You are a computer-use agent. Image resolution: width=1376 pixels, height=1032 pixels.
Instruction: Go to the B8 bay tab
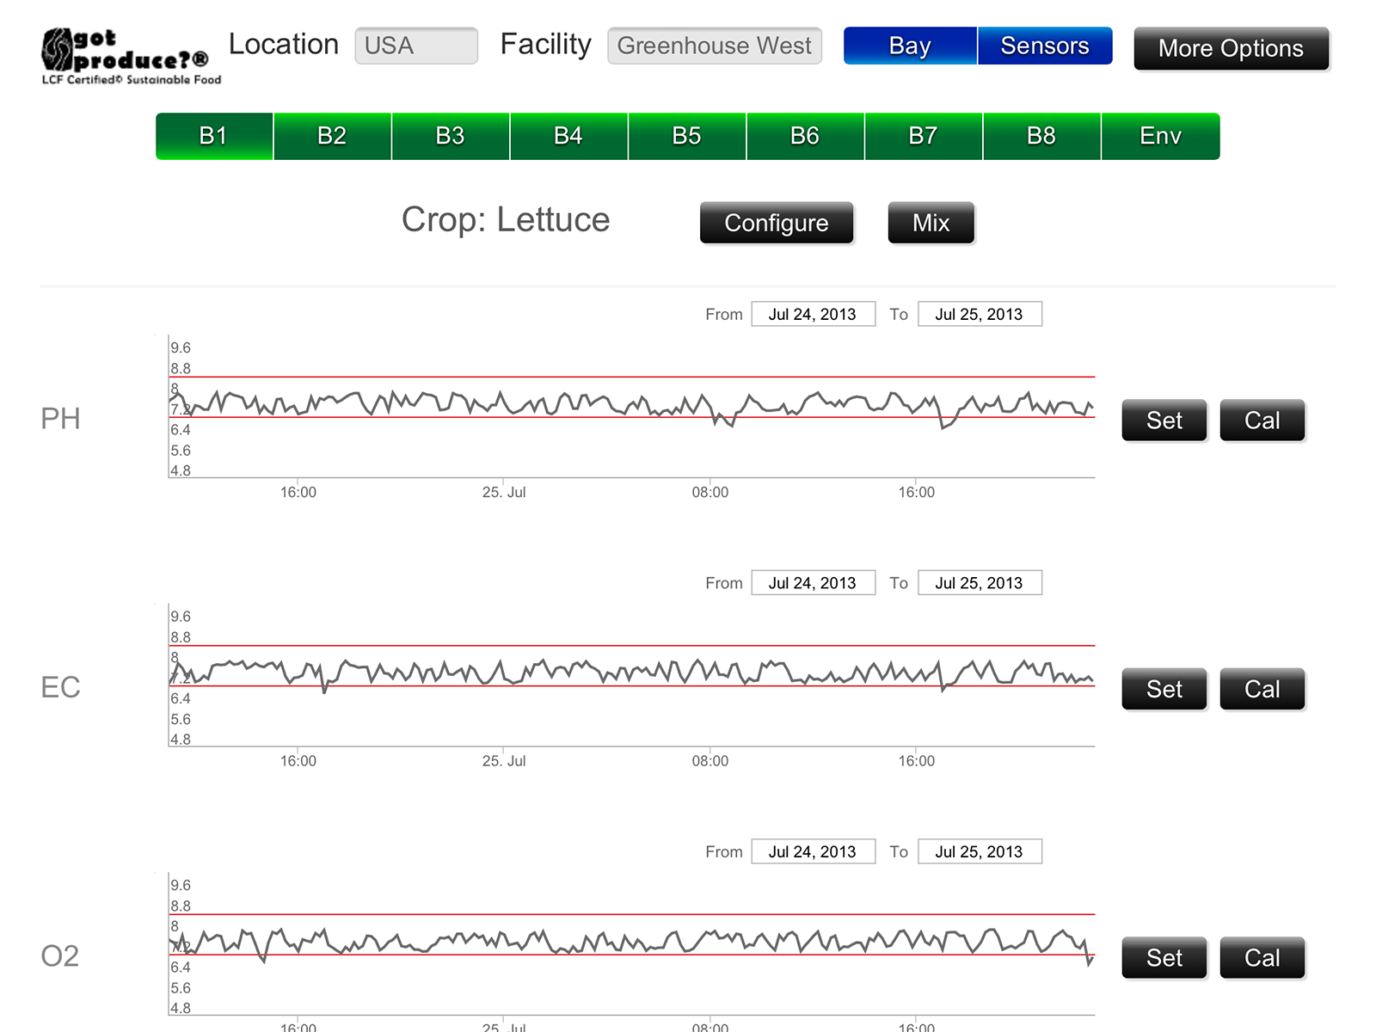coord(1041,136)
